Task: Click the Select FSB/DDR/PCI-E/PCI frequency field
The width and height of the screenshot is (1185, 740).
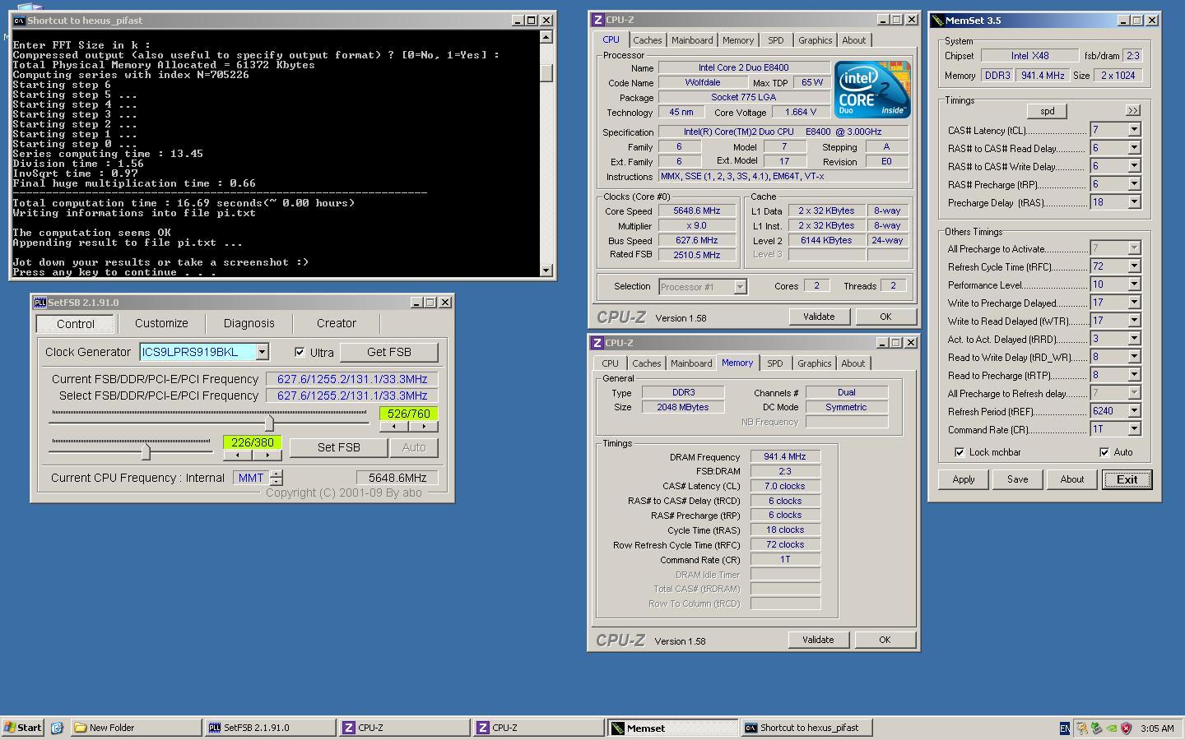Action: [352, 395]
